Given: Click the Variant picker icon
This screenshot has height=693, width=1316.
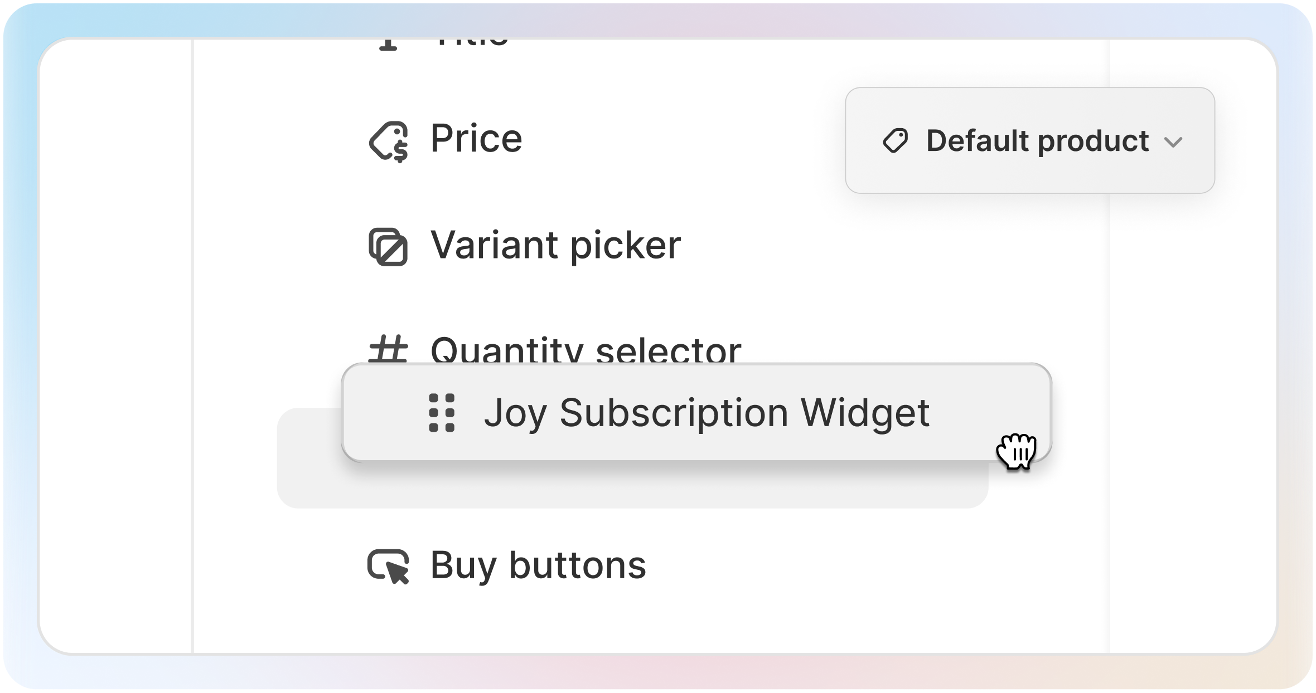Looking at the screenshot, I should 389,246.
